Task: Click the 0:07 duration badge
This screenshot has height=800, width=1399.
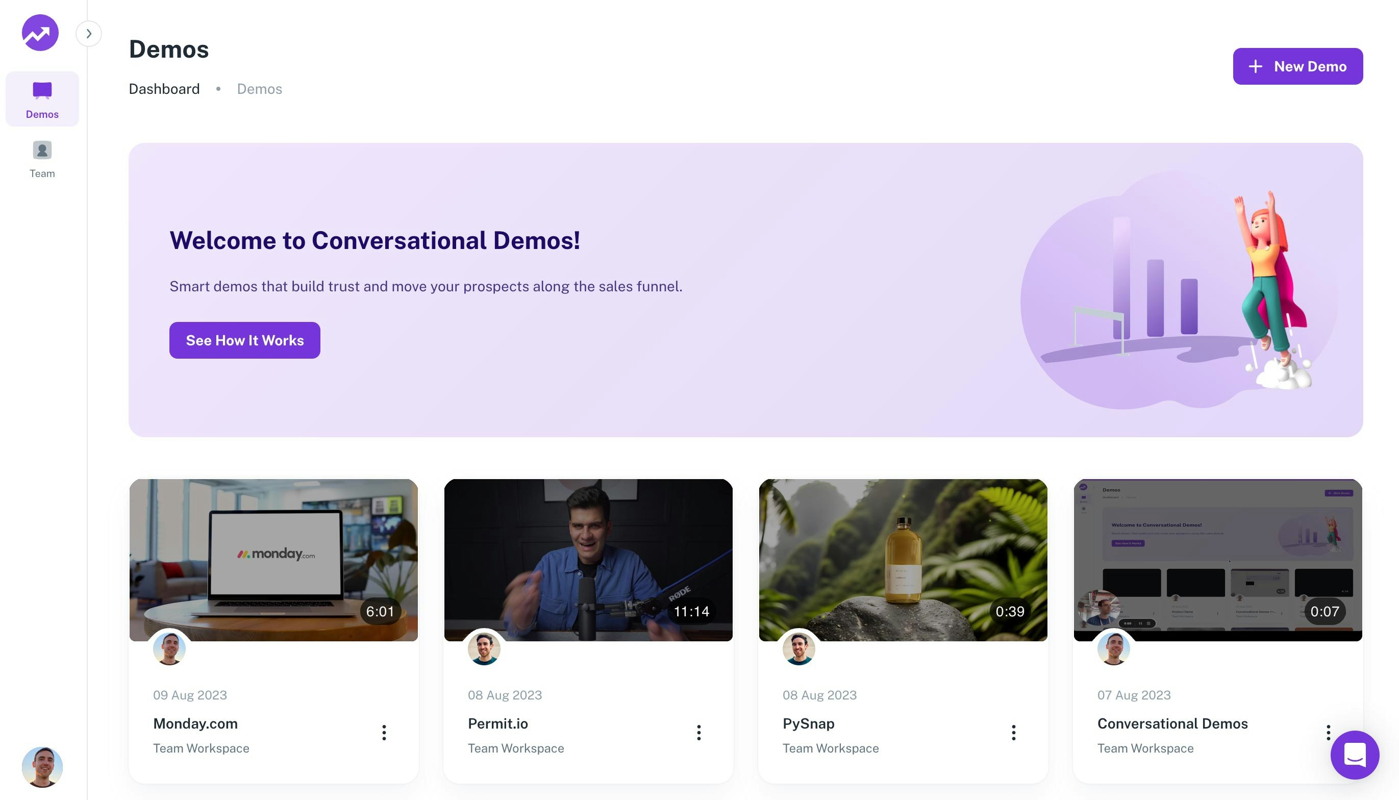Action: pos(1325,612)
